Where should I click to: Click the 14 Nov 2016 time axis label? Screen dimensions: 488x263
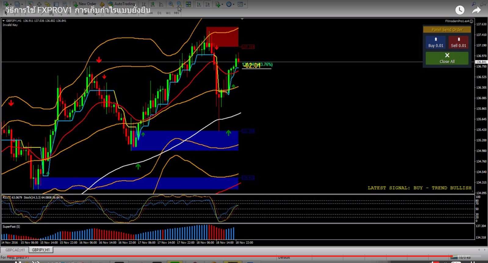coord(9,243)
